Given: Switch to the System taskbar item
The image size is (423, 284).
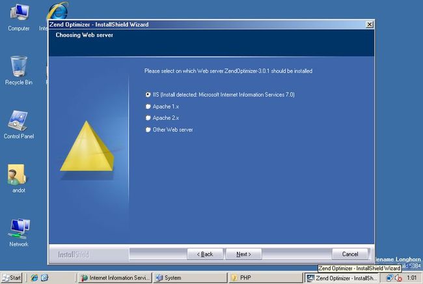Looking at the screenshot, I should click(x=191, y=277).
